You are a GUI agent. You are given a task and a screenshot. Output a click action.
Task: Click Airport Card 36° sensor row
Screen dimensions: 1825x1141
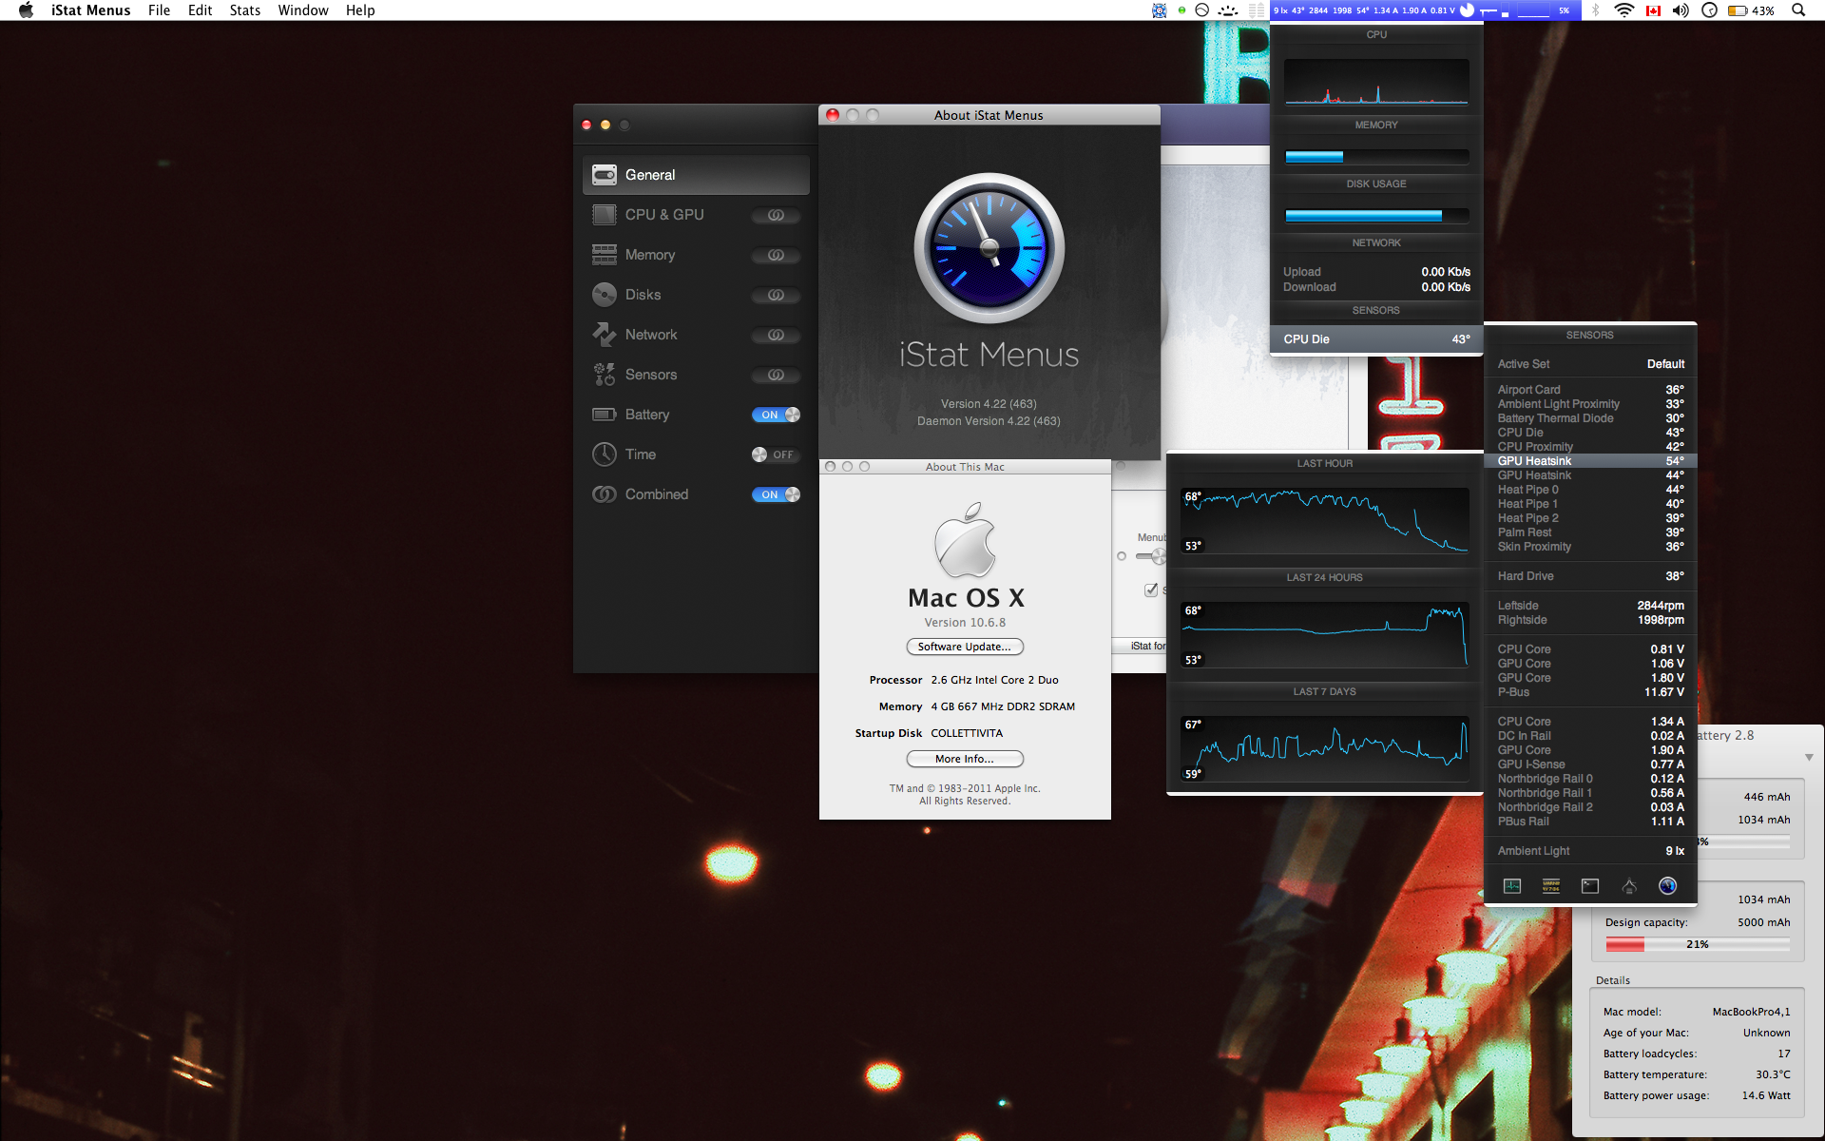tap(1590, 390)
